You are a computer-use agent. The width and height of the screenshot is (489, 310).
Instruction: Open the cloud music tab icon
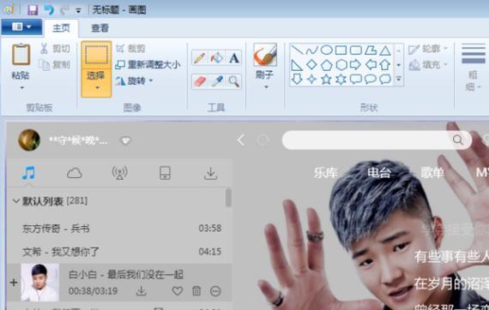pos(75,173)
